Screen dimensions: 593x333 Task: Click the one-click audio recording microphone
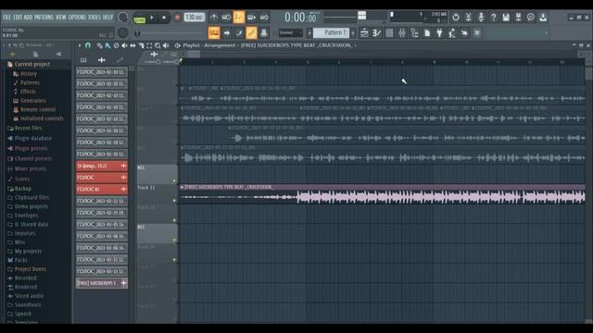click(x=481, y=18)
